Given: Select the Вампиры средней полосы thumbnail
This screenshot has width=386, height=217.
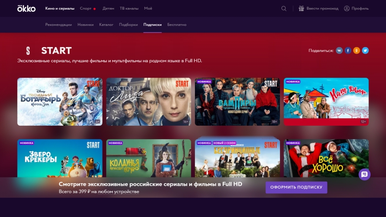Looking at the screenshot, I should click(x=238, y=102).
